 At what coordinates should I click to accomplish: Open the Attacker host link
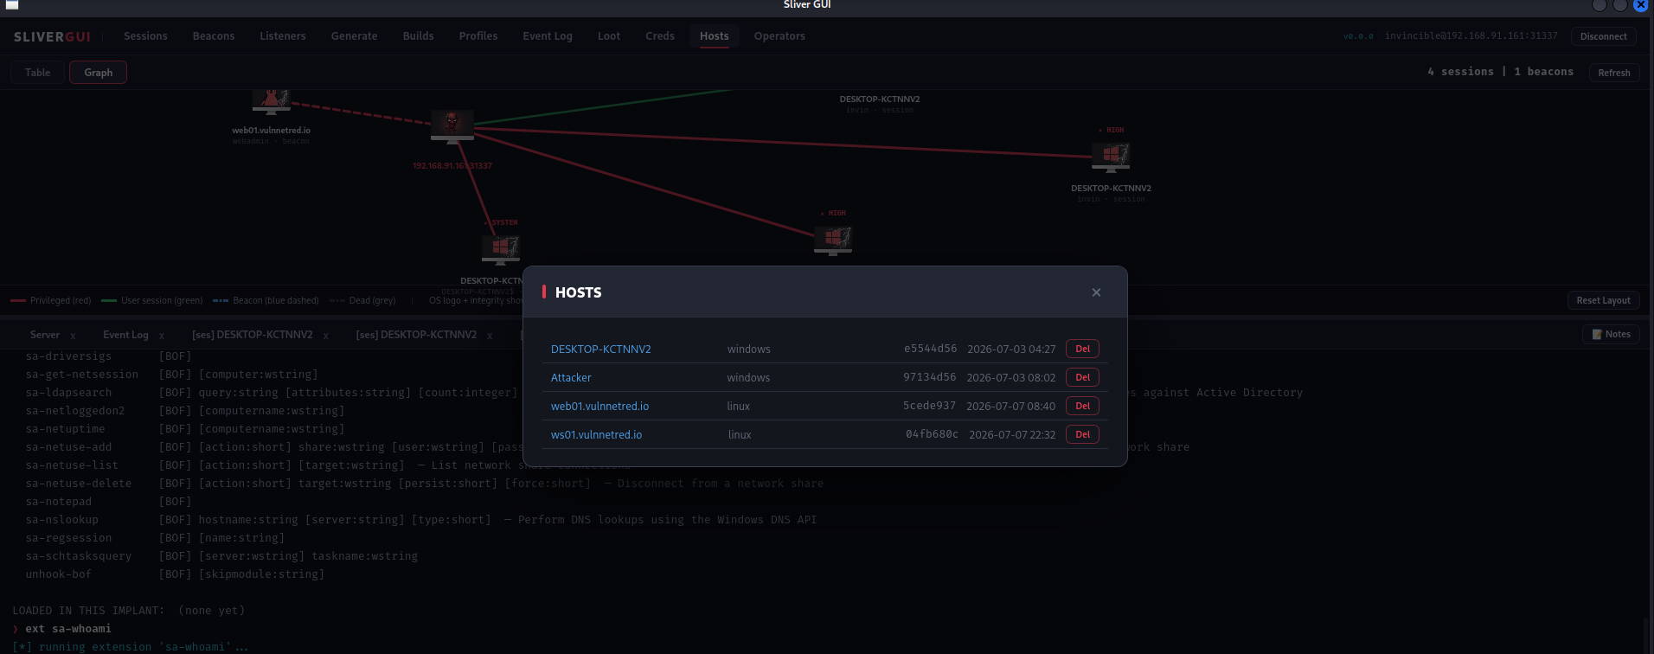571,378
